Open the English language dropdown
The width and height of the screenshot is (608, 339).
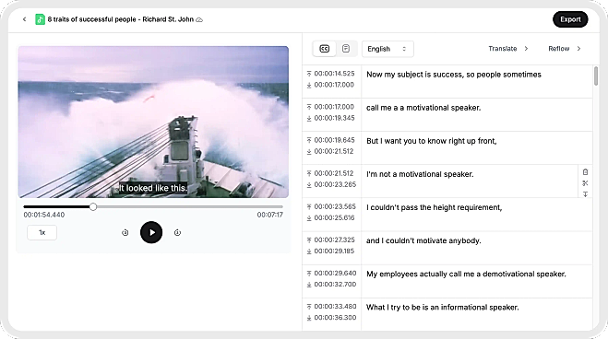tap(387, 49)
